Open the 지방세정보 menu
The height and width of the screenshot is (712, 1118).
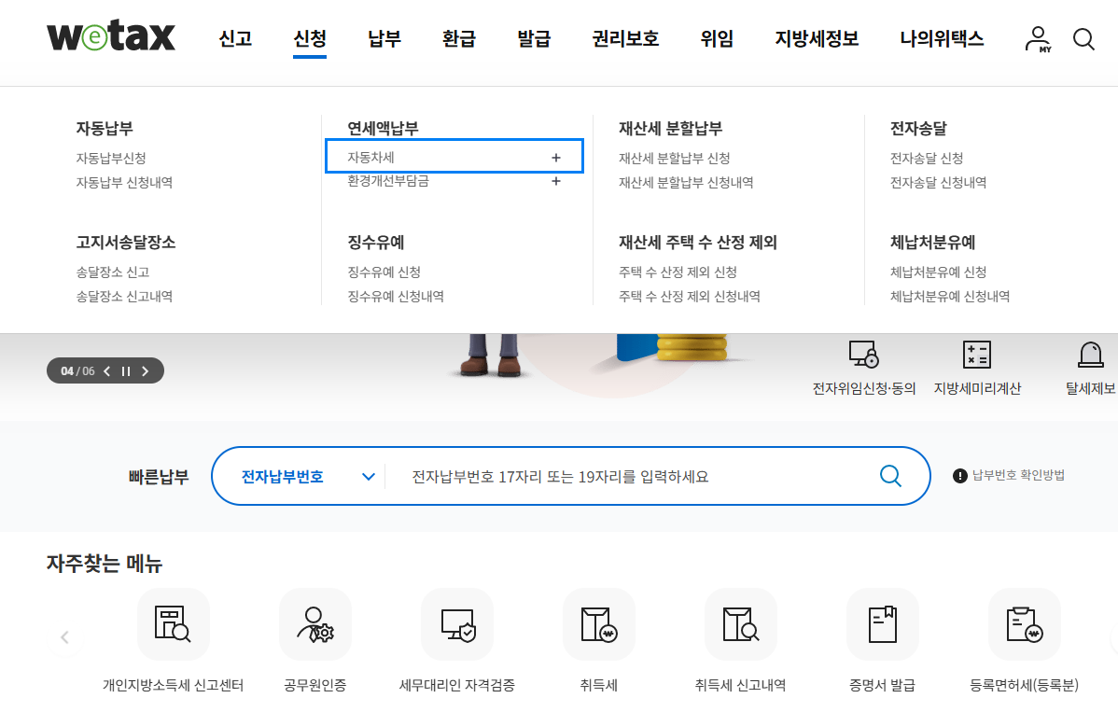pos(817,38)
